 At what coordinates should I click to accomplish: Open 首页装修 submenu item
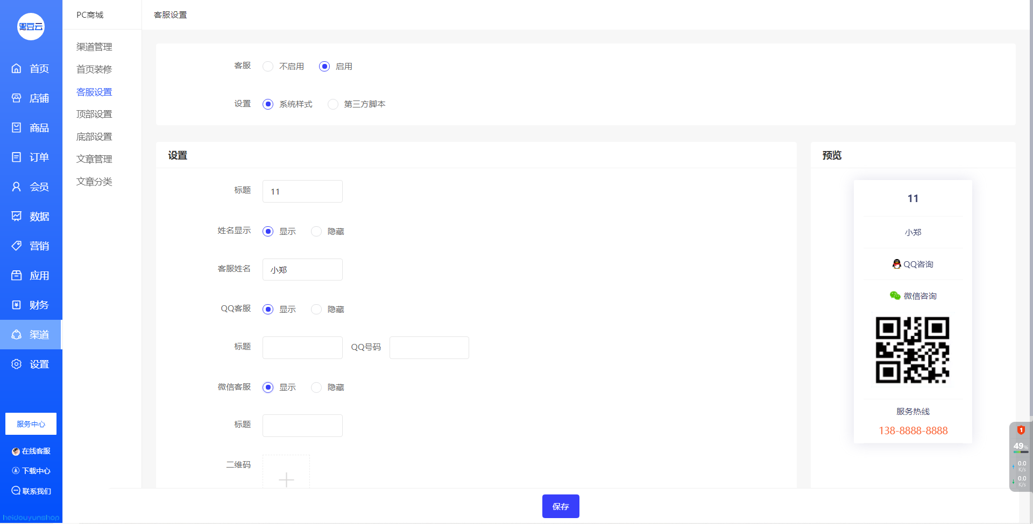[94, 69]
